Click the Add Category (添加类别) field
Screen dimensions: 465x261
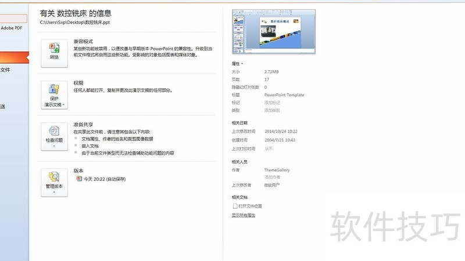[272, 110]
